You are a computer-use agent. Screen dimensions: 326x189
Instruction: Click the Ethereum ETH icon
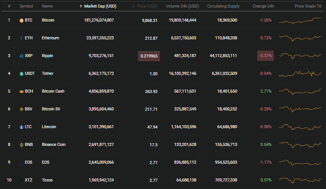click(22, 38)
